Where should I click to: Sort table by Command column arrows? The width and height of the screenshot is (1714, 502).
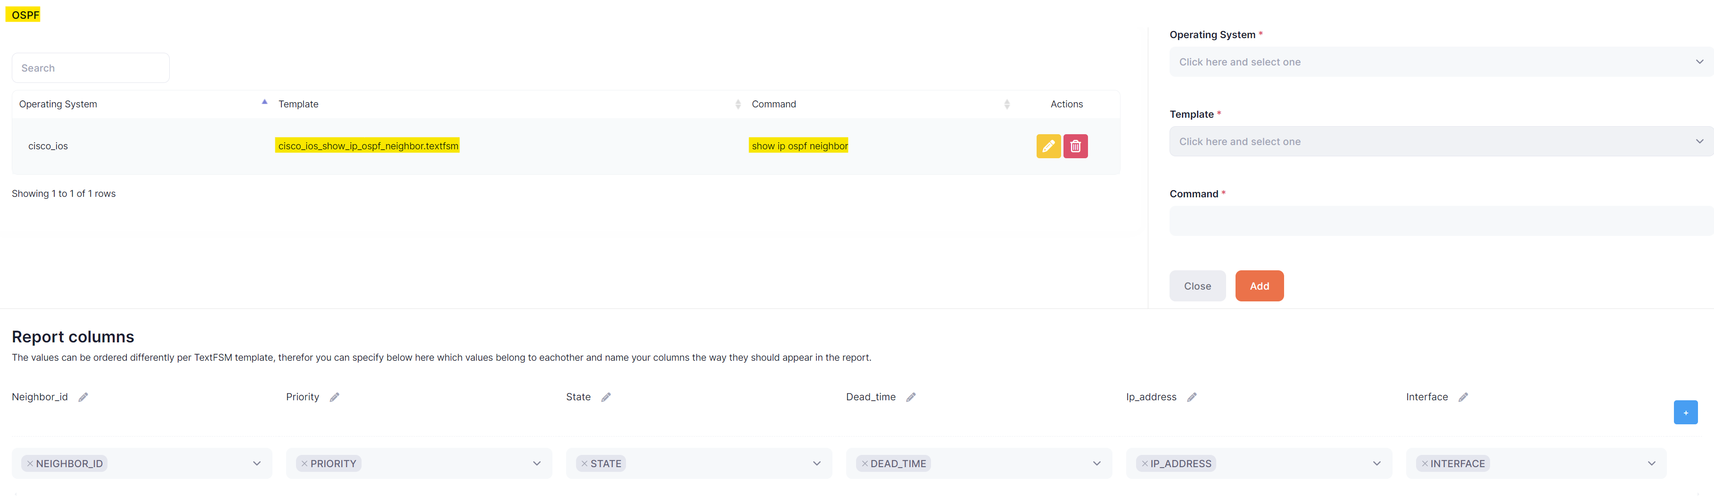(x=1007, y=105)
